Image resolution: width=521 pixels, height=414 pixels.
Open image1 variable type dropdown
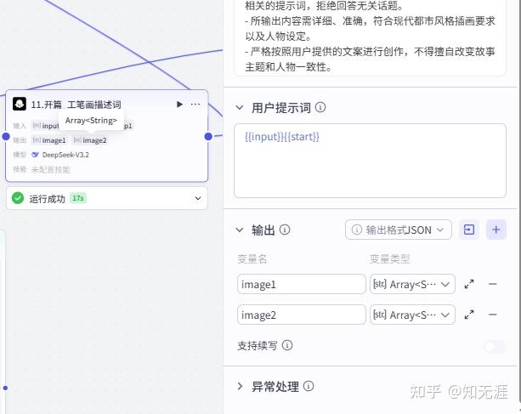click(x=412, y=284)
